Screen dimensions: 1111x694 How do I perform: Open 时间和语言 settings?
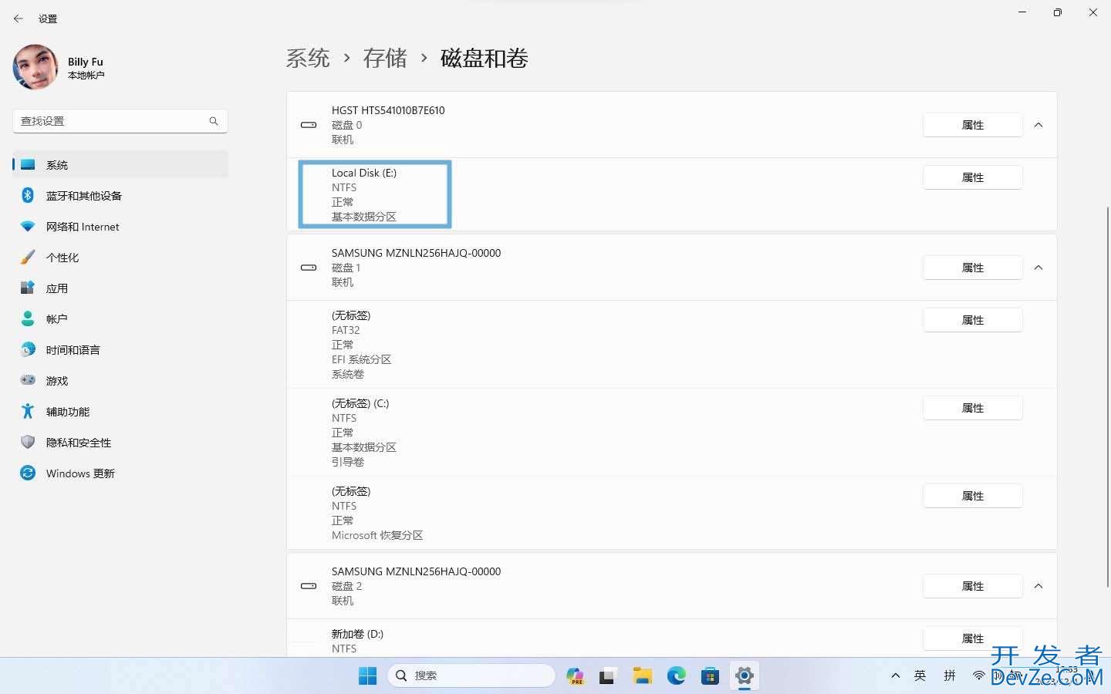tap(120, 349)
